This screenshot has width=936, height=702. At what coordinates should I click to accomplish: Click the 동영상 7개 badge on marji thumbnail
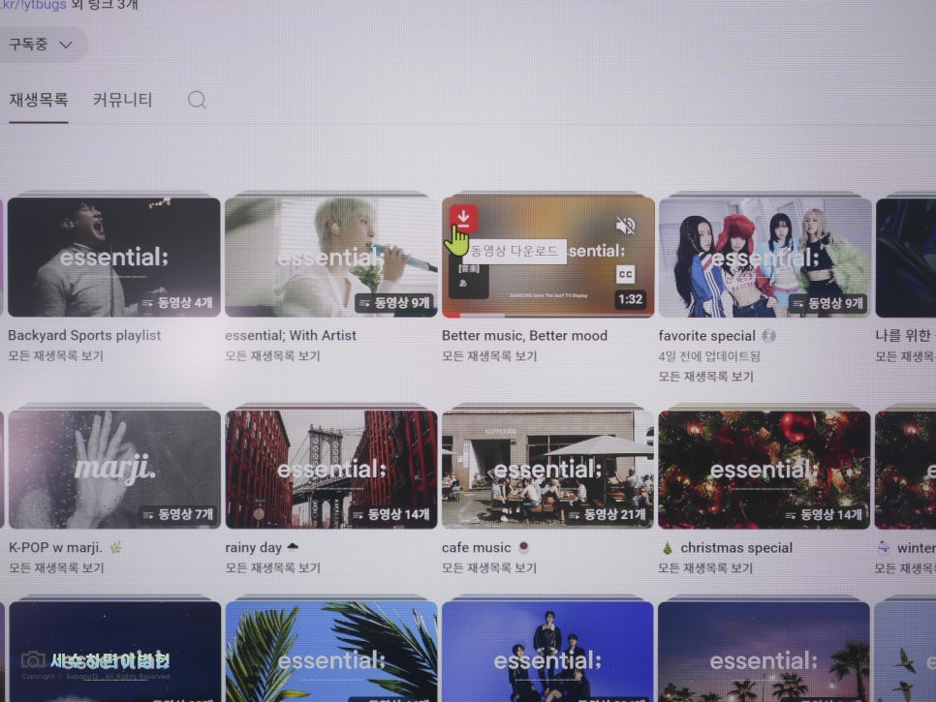tap(177, 515)
